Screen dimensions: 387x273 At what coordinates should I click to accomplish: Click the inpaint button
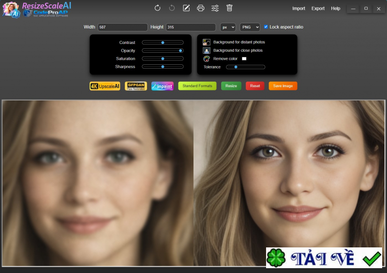(163, 86)
